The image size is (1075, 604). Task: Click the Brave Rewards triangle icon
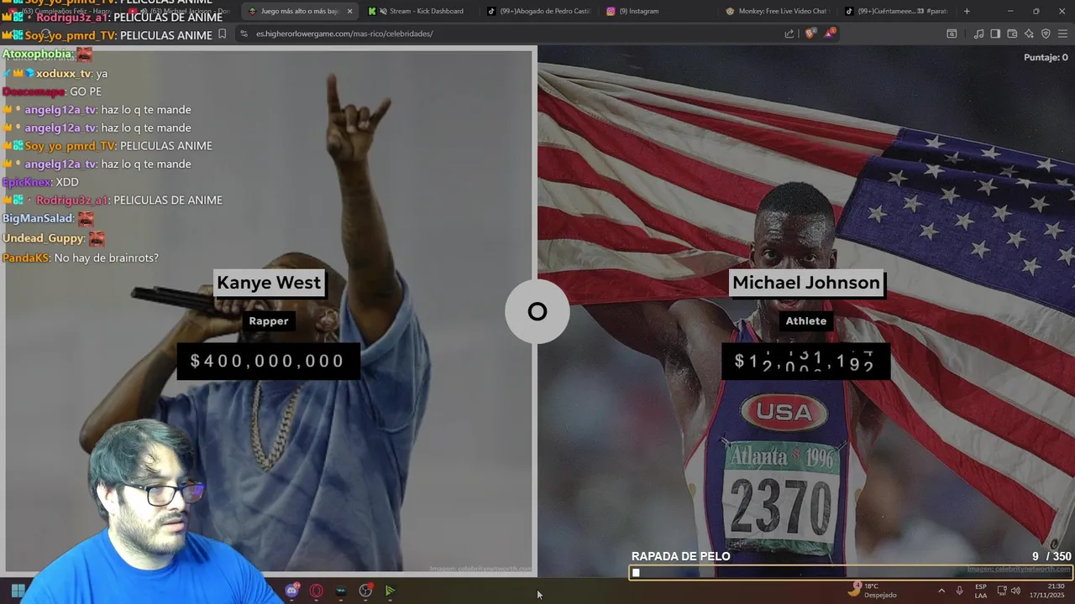[830, 34]
